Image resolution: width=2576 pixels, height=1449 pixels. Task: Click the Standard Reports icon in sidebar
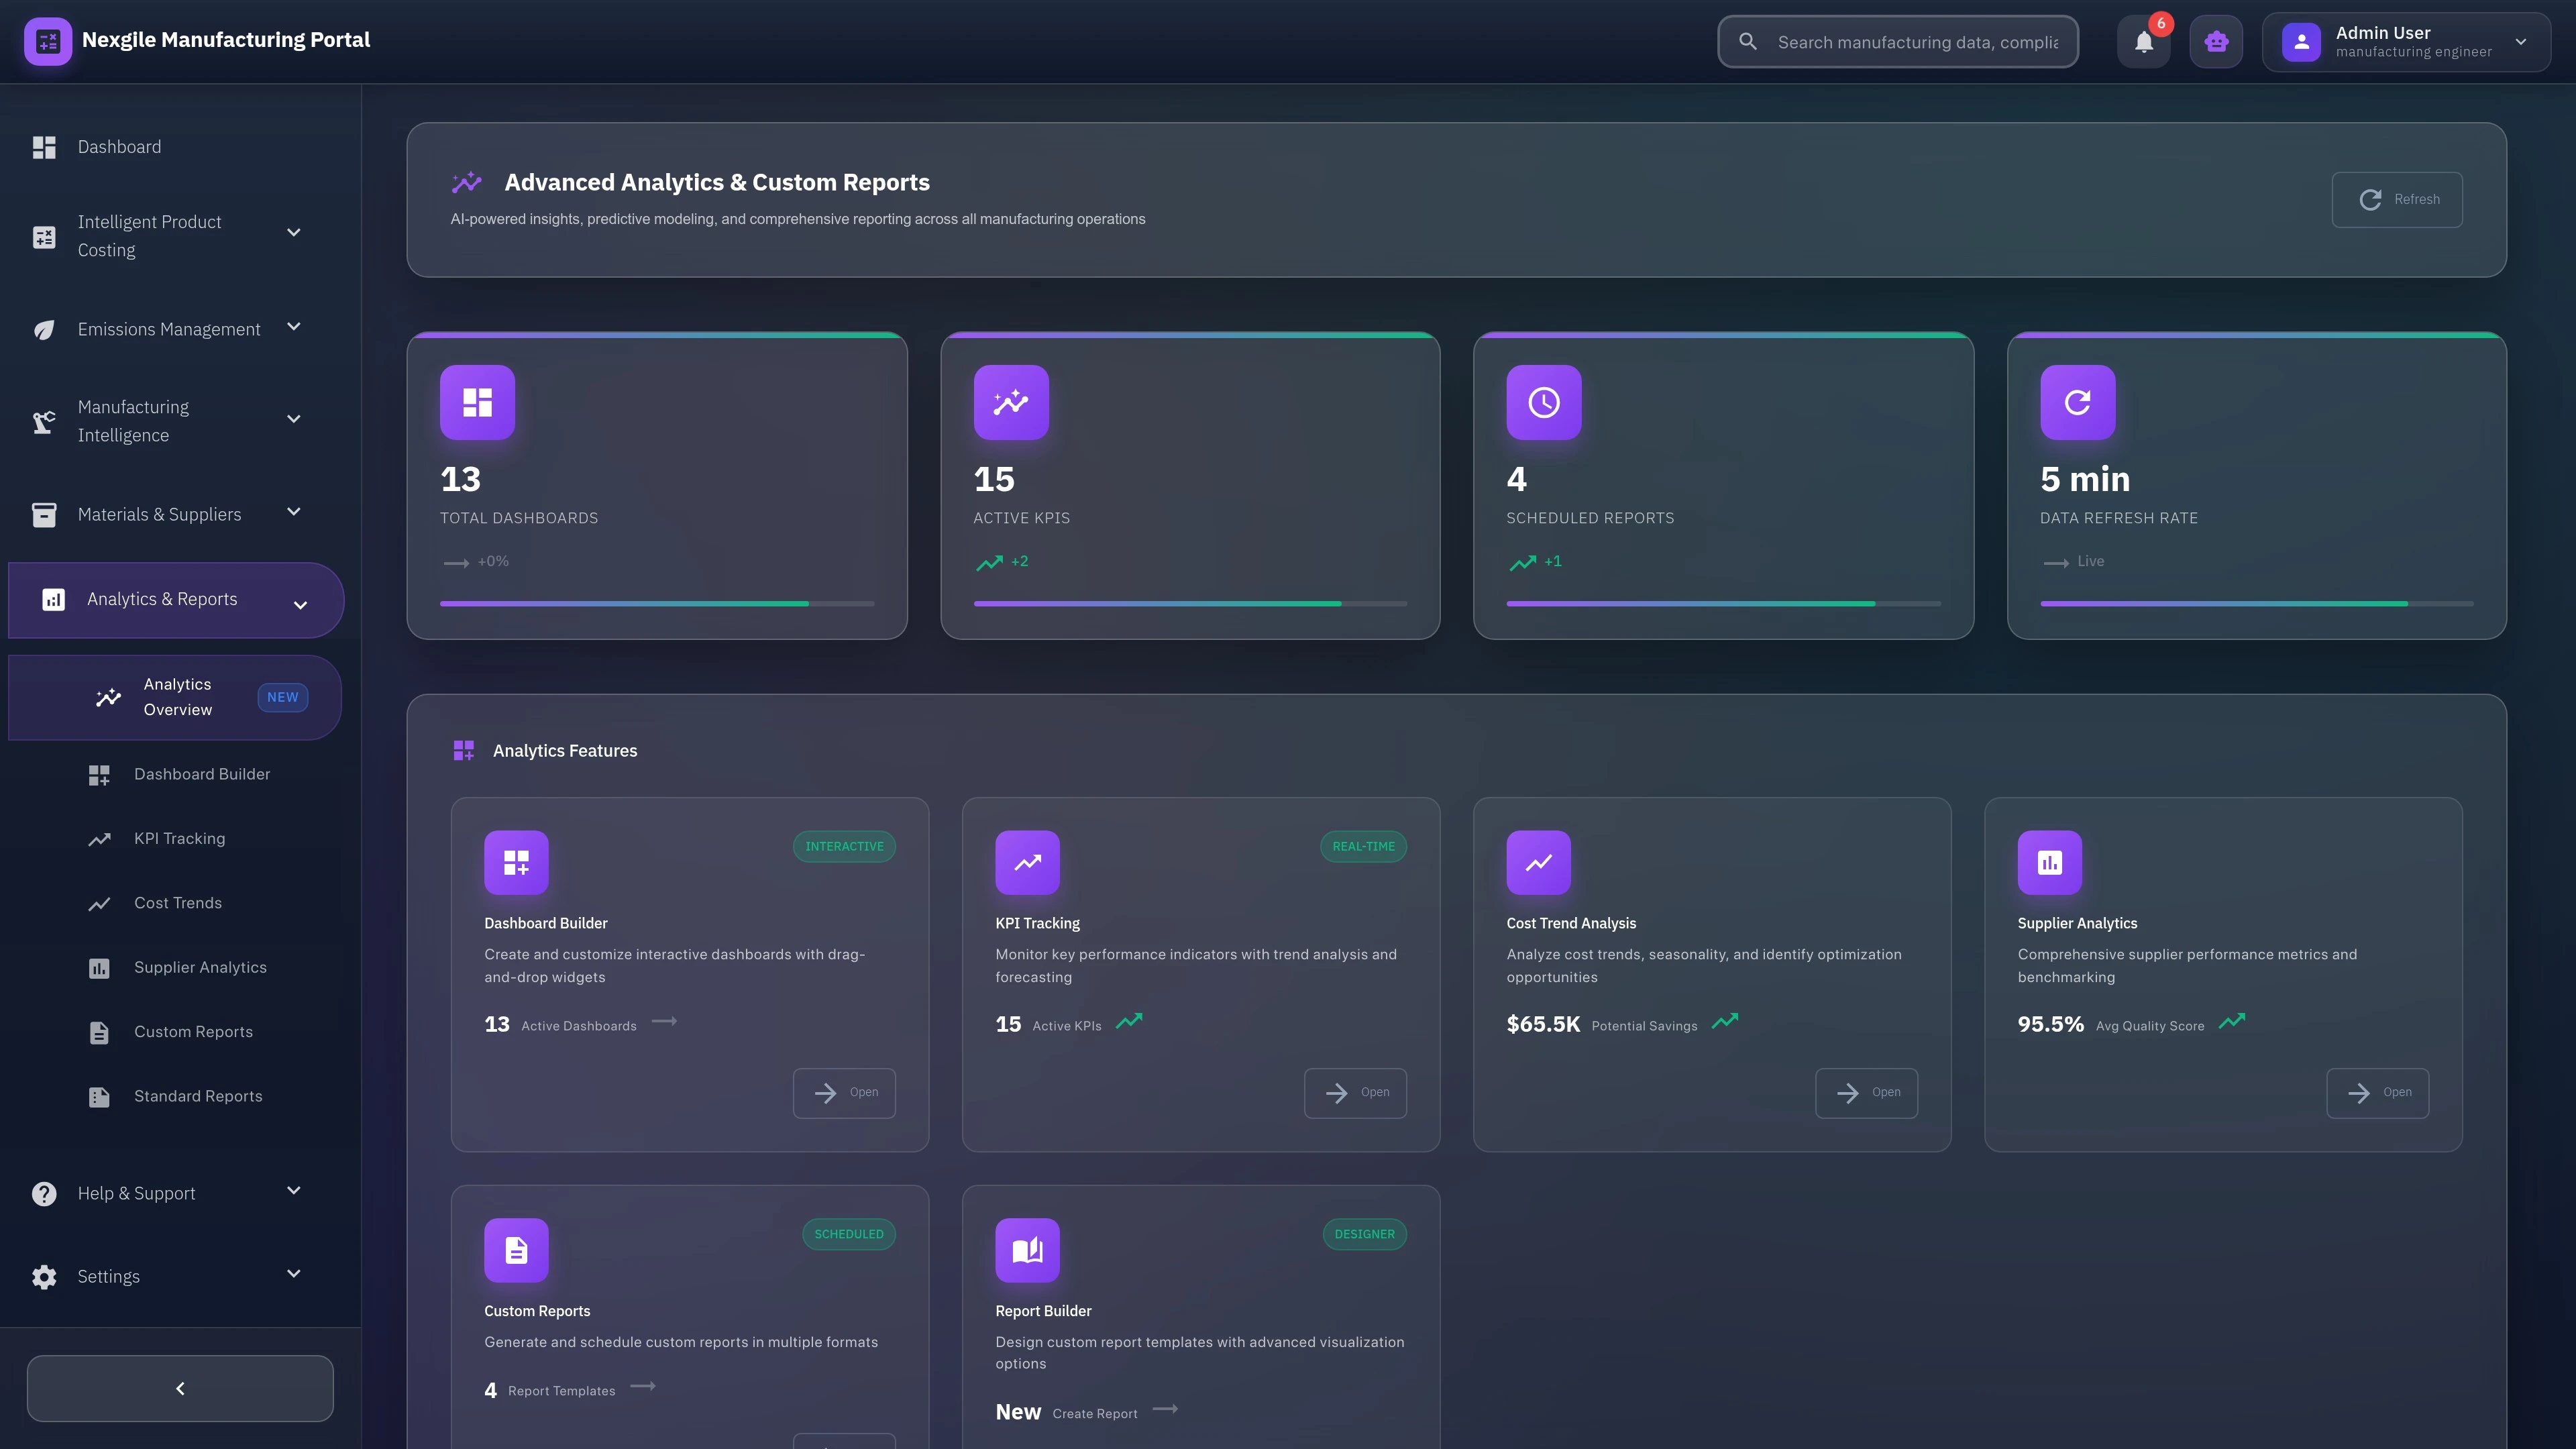pyautogui.click(x=99, y=1096)
